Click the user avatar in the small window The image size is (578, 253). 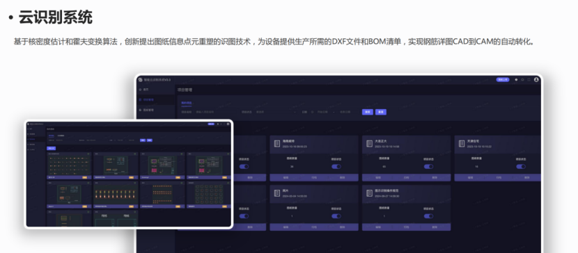pos(228,124)
